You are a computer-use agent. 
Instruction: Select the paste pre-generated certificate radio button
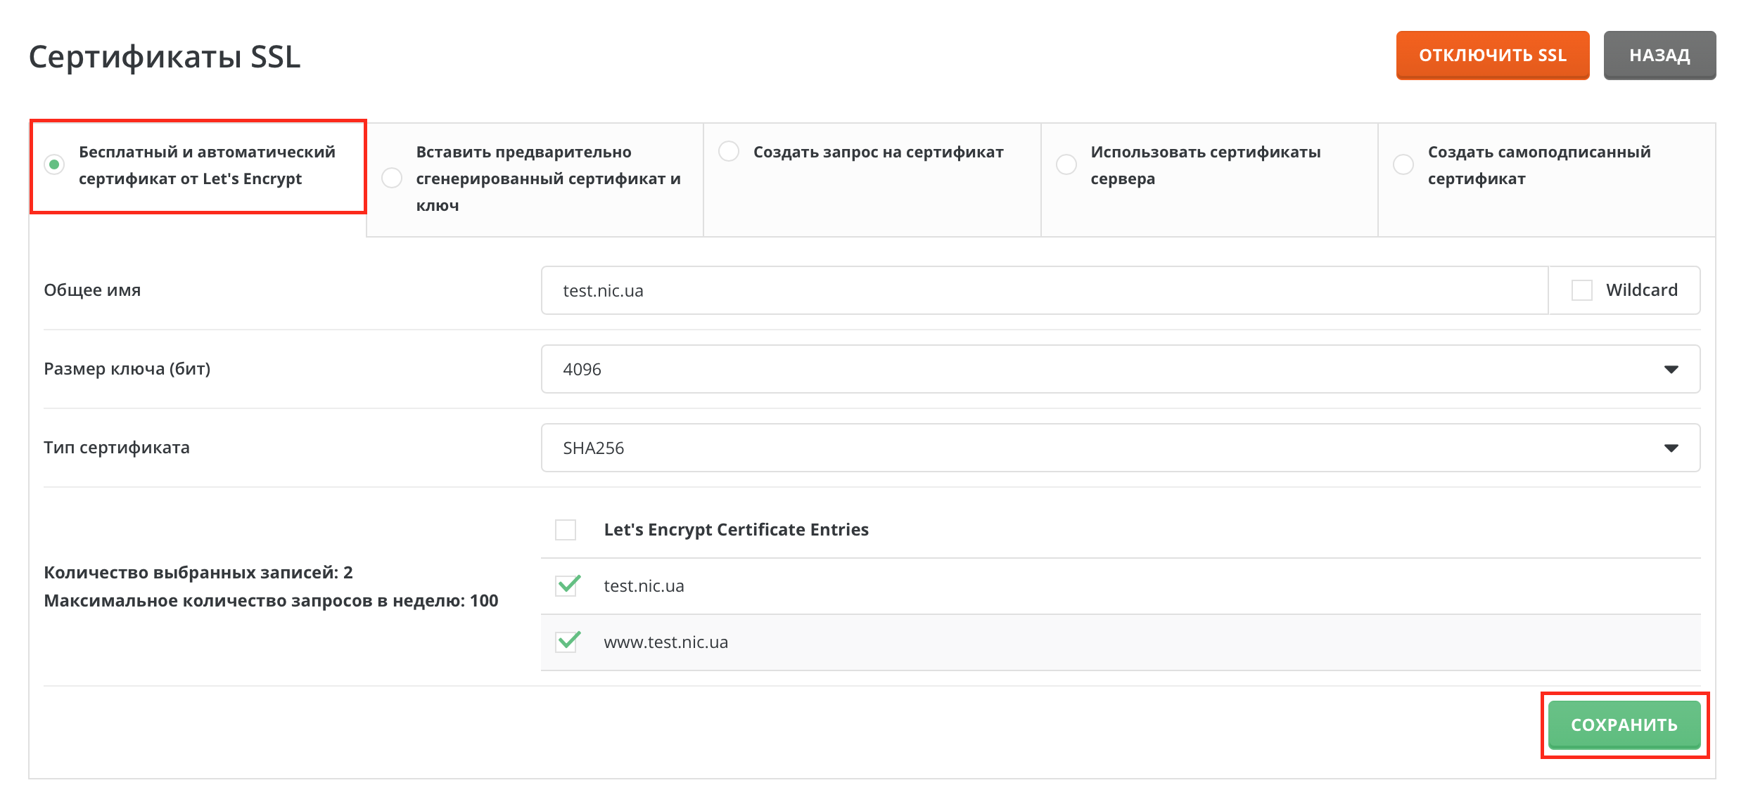tap(392, 178)
